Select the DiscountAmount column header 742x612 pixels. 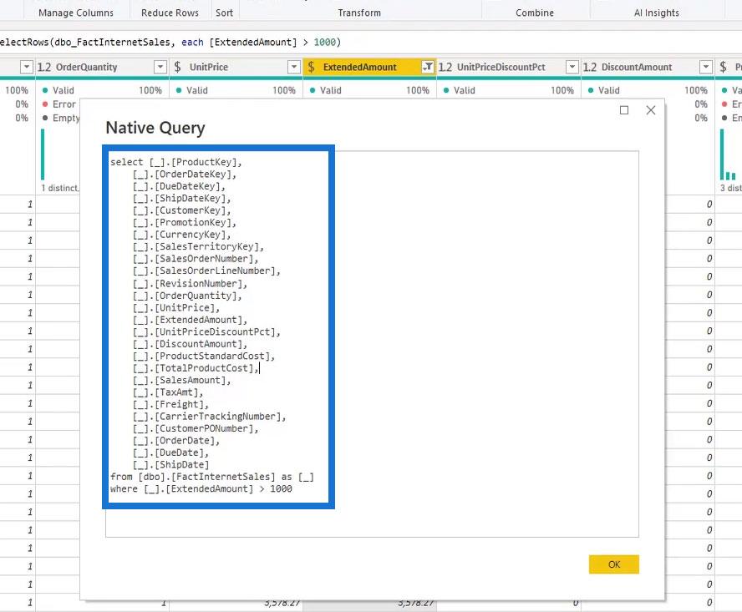point(637,67)
